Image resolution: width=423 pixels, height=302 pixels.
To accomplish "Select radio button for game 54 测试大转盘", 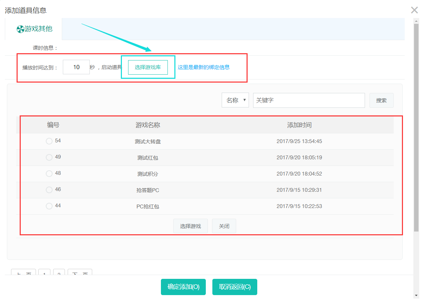I will pos(49,141).
